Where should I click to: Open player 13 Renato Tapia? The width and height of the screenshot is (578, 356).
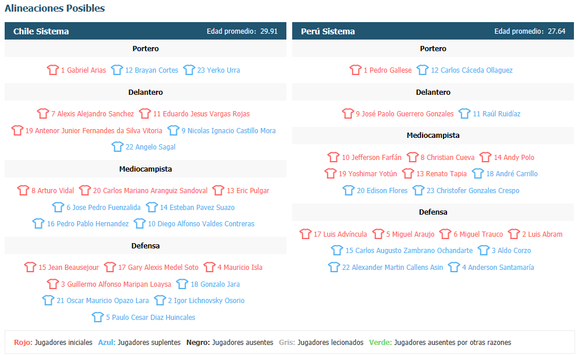point(441,173)
